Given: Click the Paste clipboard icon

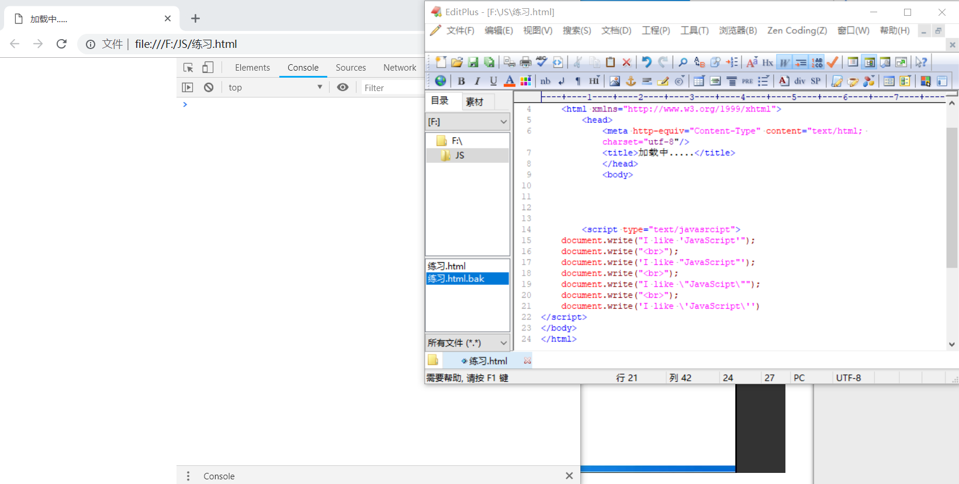Looking at the screenshot, I should tap(611, 62).
